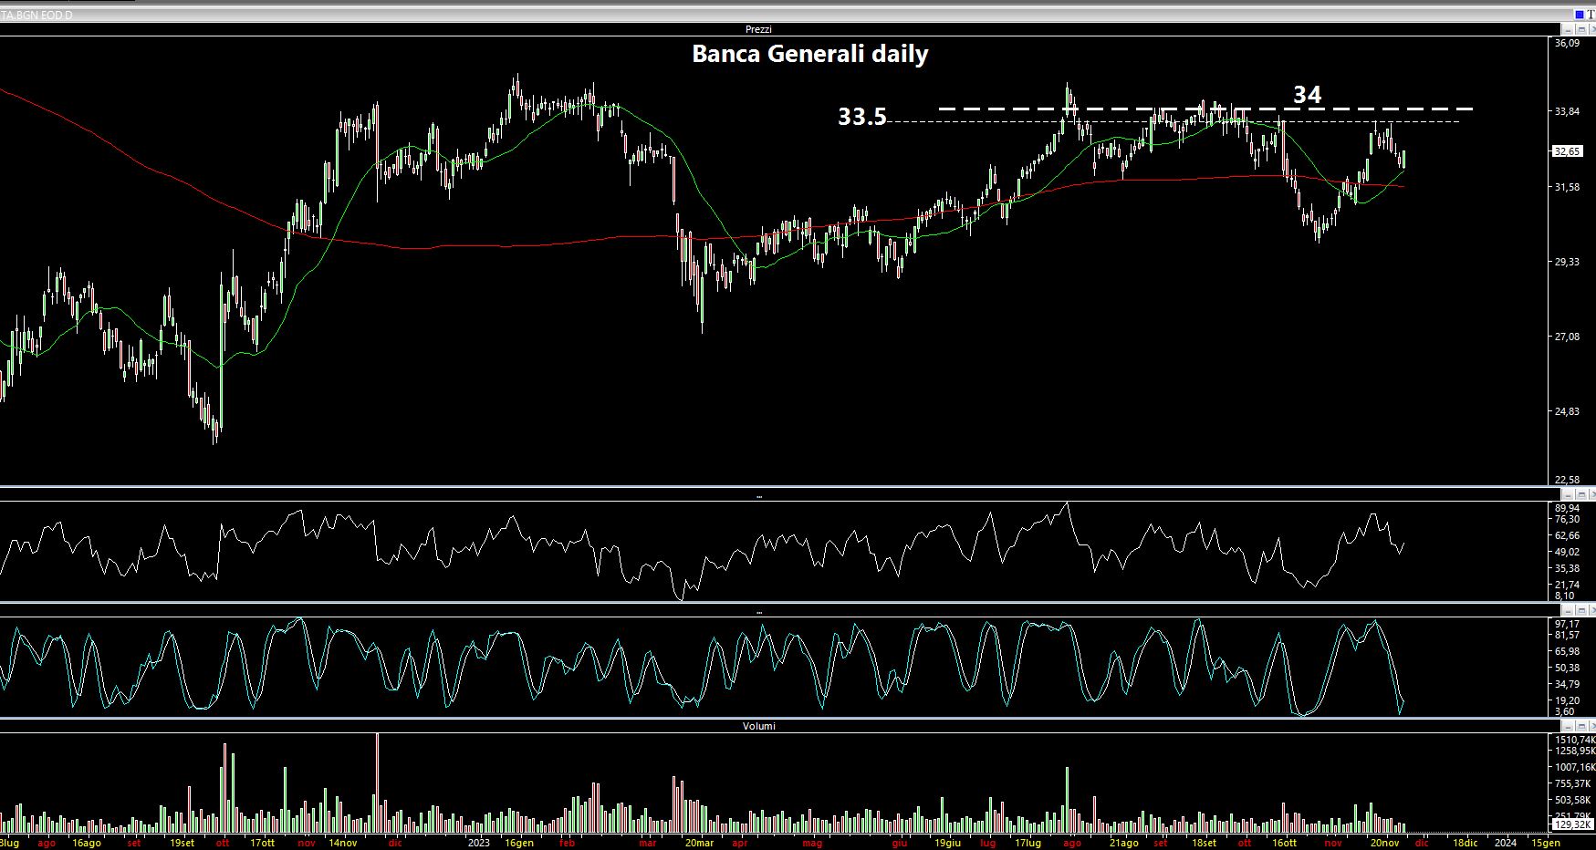Image resolution: width=1596 pixels, height=850 pixels.
Task: Click the 3,60 stochastic scale value
Action: (x=1564, y=711)
